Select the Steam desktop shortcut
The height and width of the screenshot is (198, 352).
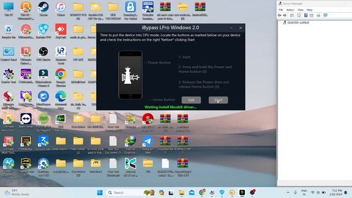point(43,9)
